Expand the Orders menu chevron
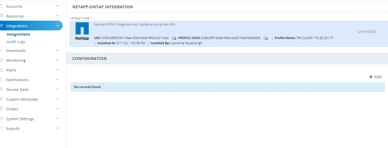Image resolution: width=388 pixels, height=148 pixels. 58,109
